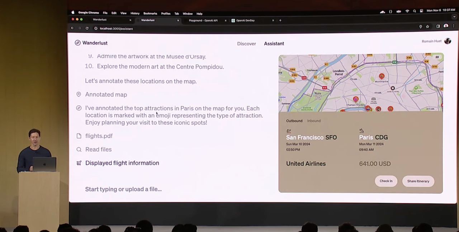Reload the page in Chrome
This screenshot has height=232, width=459.
coord(87,28)
